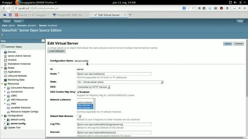This screenshot has height=139, width=248.
Task: Open Monitoring Data in the tree
Action: [x=16, y=80]
